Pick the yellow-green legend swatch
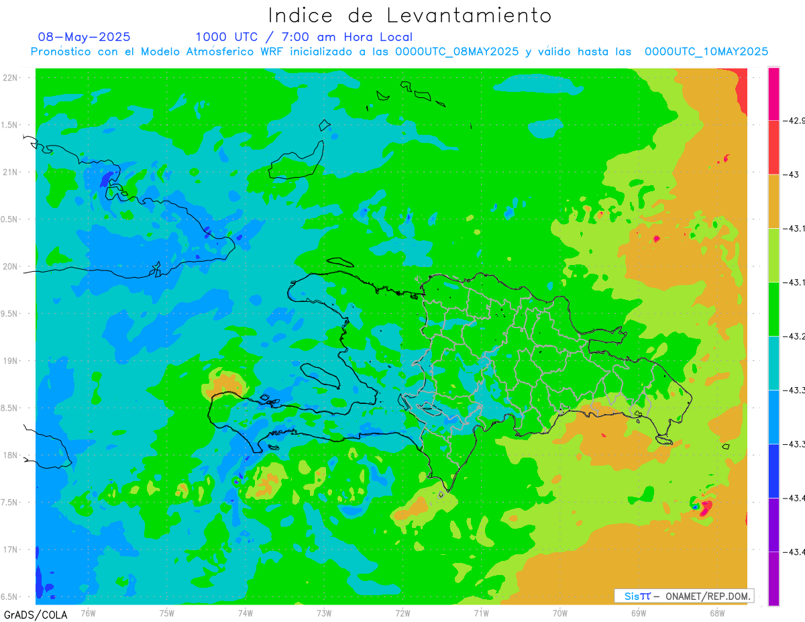Viewport: 805px width, 622px height. coord(773,256)
